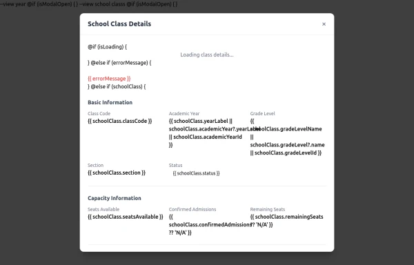The width and height of the screenshot is (414, 265).
Task: Click the Remaining Seats label
Action: 268,209
